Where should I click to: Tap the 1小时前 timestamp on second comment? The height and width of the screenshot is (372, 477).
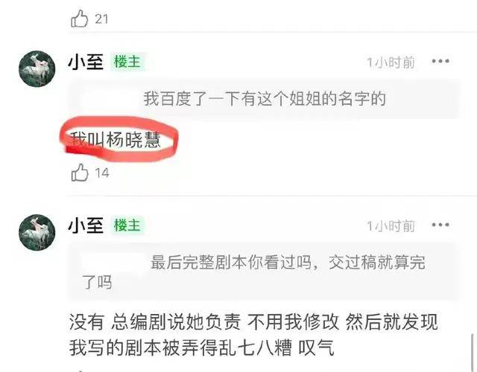click(x=391, y=226)
